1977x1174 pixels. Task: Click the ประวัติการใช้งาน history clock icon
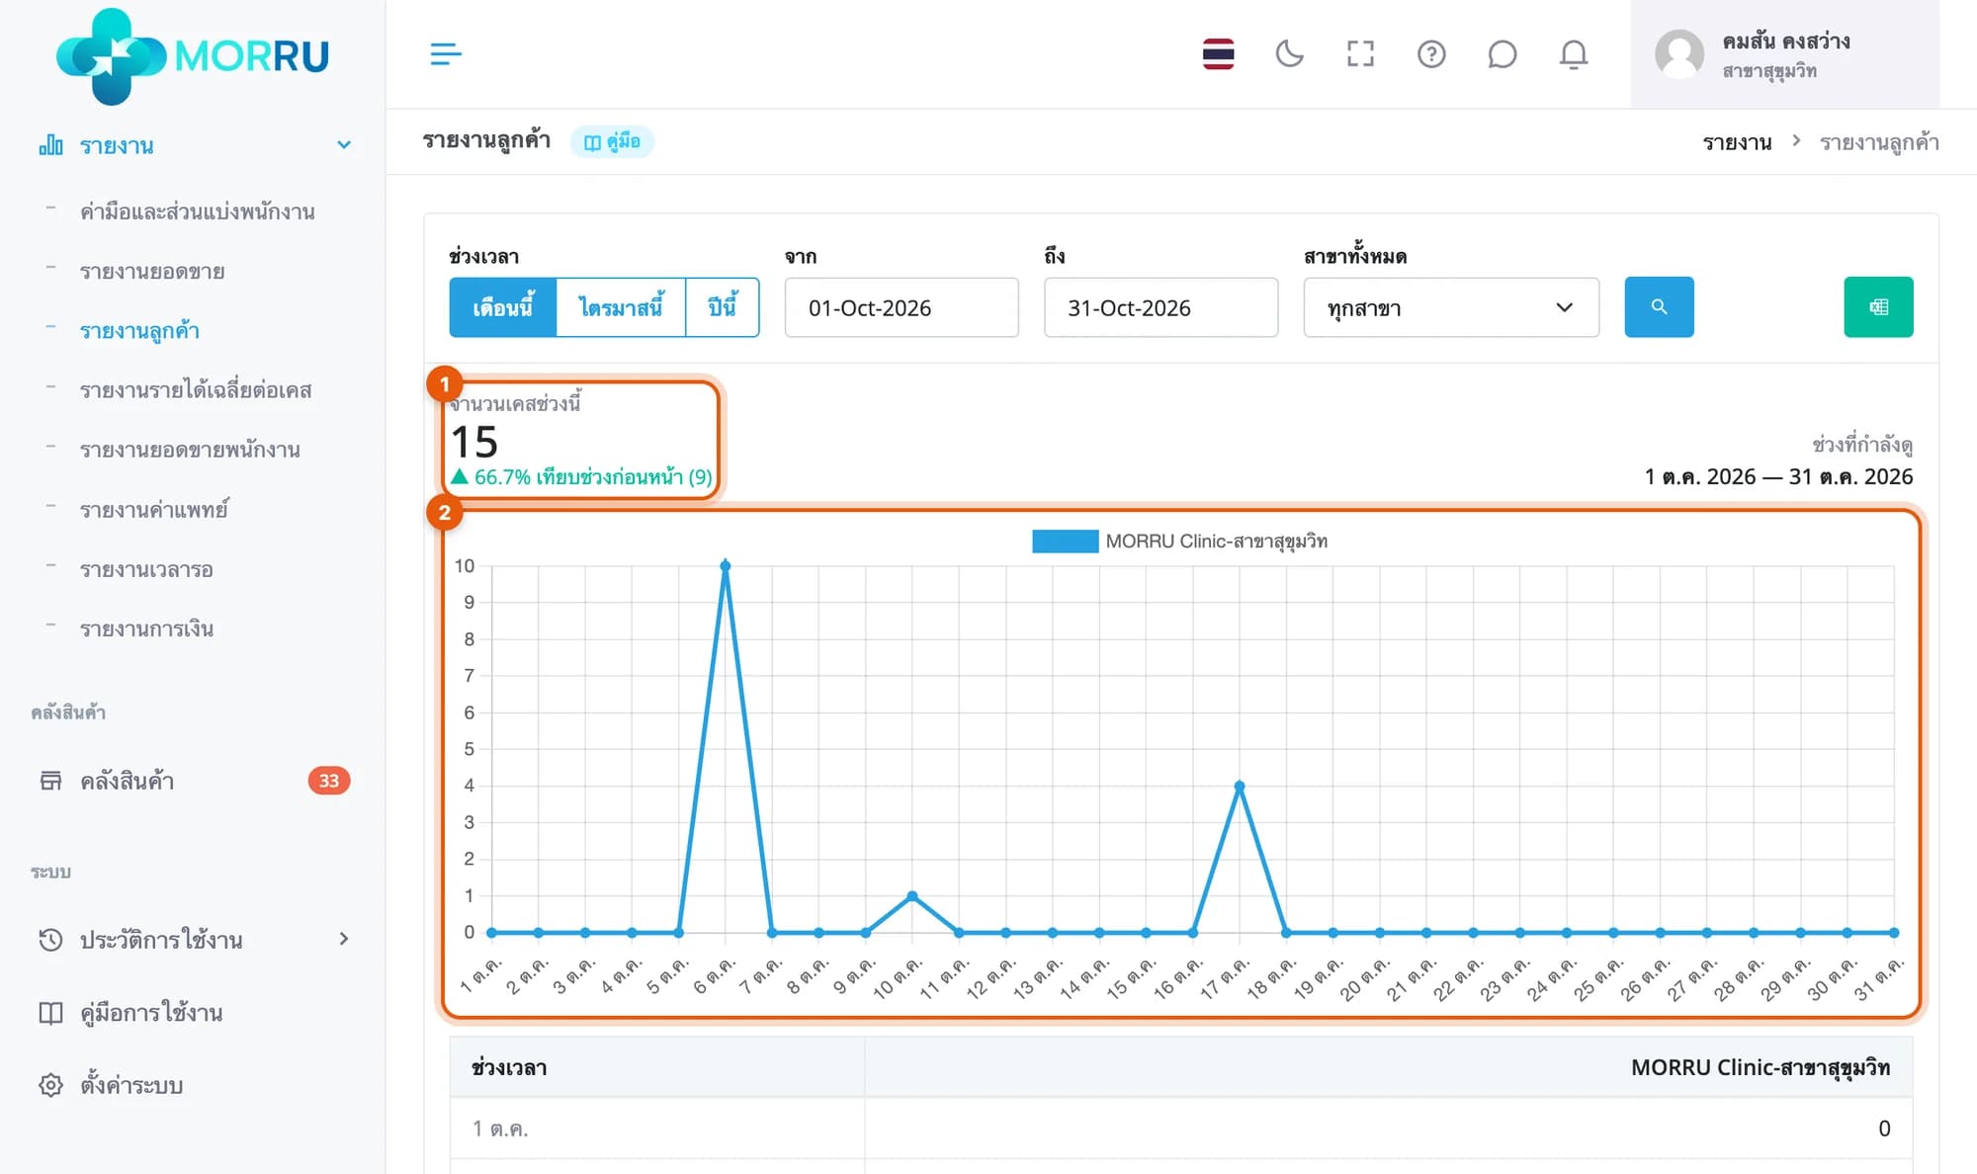point(50,939)
